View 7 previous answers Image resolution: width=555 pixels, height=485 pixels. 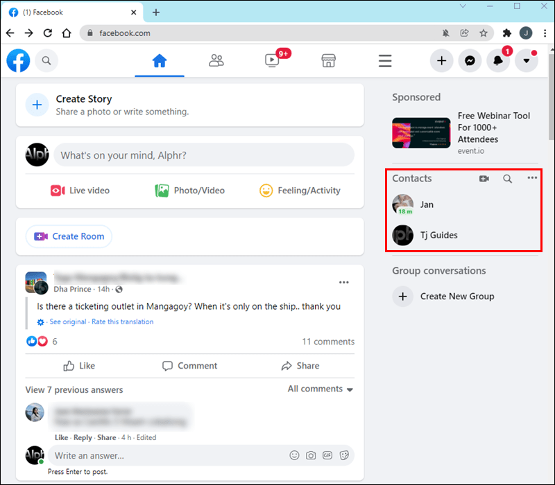coord(74,389)
